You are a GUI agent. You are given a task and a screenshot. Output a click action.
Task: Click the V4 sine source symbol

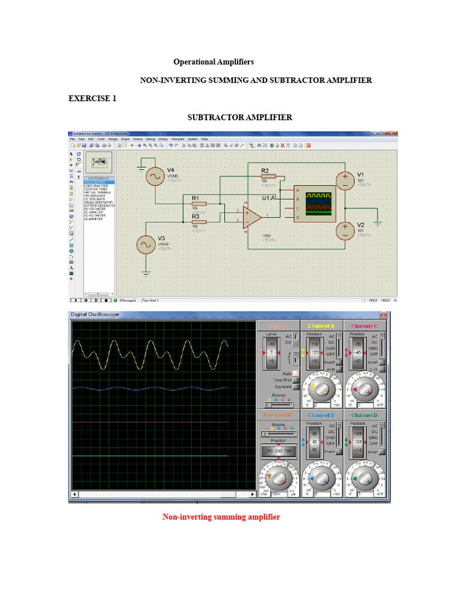pos(155,176)
